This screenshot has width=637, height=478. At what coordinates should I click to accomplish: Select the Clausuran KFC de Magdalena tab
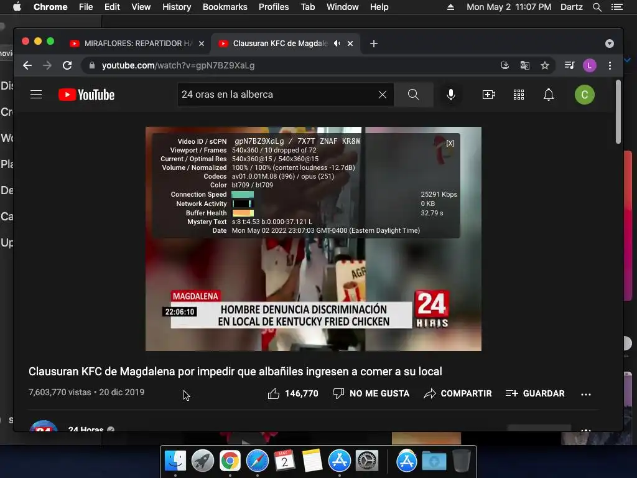pos(281,44)
